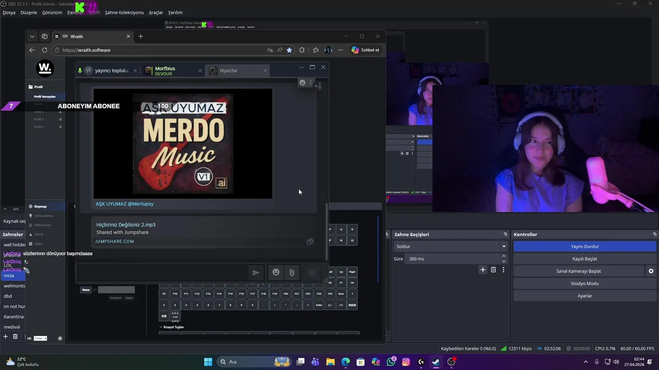
Task: Attach a file with the paperclip icon
Action: pos(291,272)
